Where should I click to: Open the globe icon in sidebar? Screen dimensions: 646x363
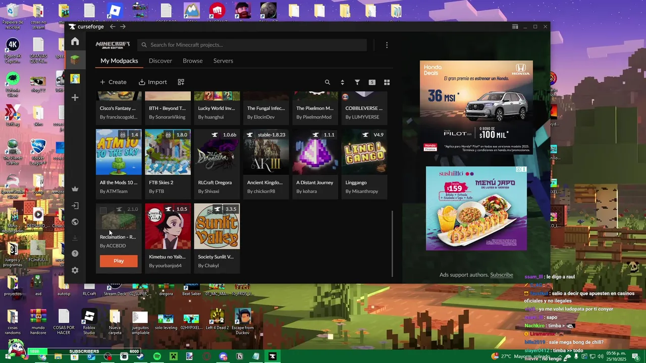75,222
